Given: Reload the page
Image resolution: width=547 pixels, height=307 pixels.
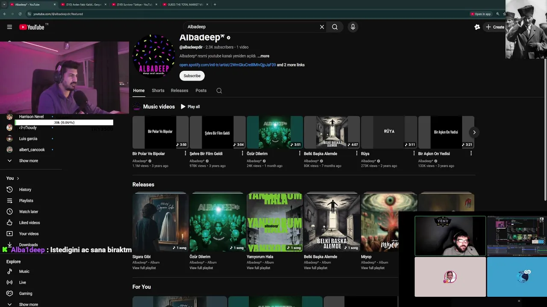Looking at the screenshot, I should (x=20, y=14).
